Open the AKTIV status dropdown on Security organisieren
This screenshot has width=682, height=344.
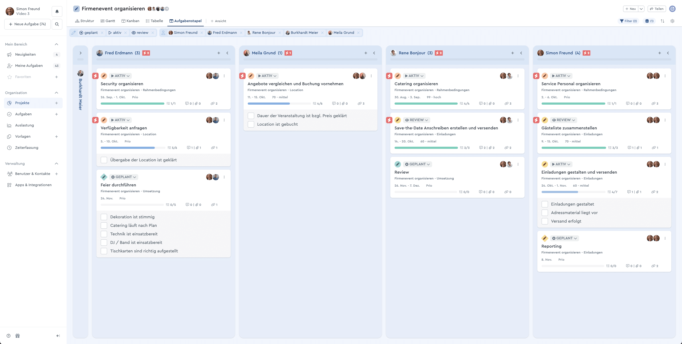(x=120, y=76)
